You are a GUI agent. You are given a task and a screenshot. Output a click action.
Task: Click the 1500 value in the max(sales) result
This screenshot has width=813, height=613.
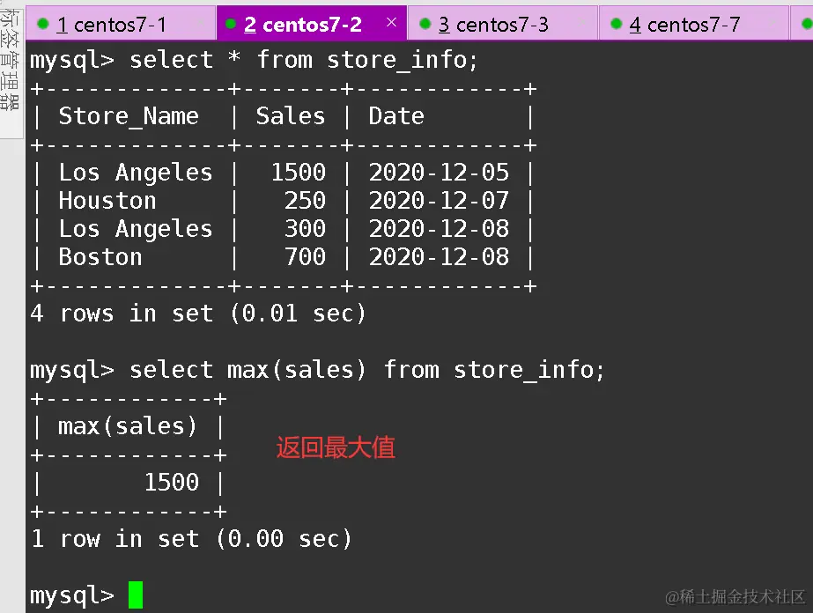pyautogui.click(x=172, y=483)
